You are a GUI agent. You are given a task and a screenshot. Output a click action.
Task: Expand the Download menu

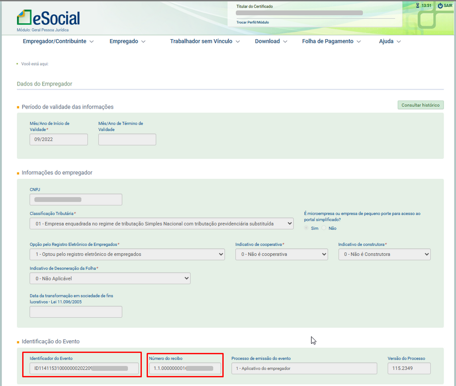coord(271,41)
